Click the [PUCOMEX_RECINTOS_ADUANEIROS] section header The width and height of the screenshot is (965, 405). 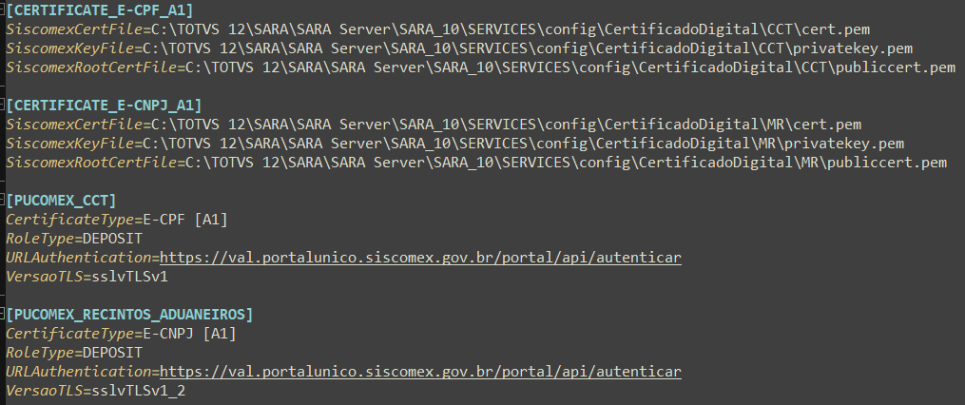pyautogui.click(x=129, y=314)
